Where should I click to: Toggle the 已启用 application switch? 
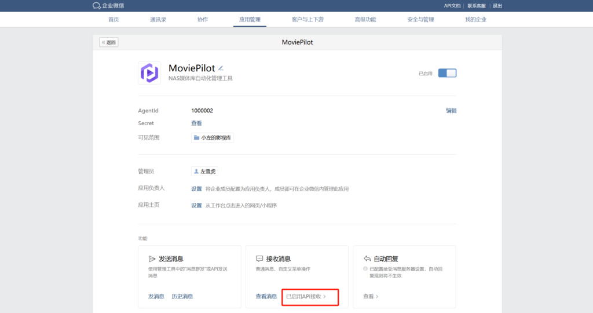point(447,73)
